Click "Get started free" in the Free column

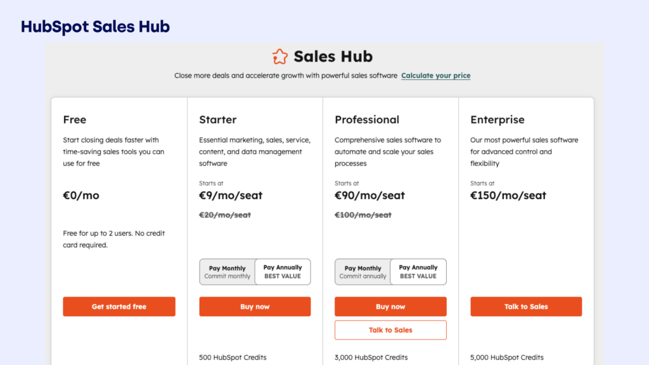click(119, 306)
